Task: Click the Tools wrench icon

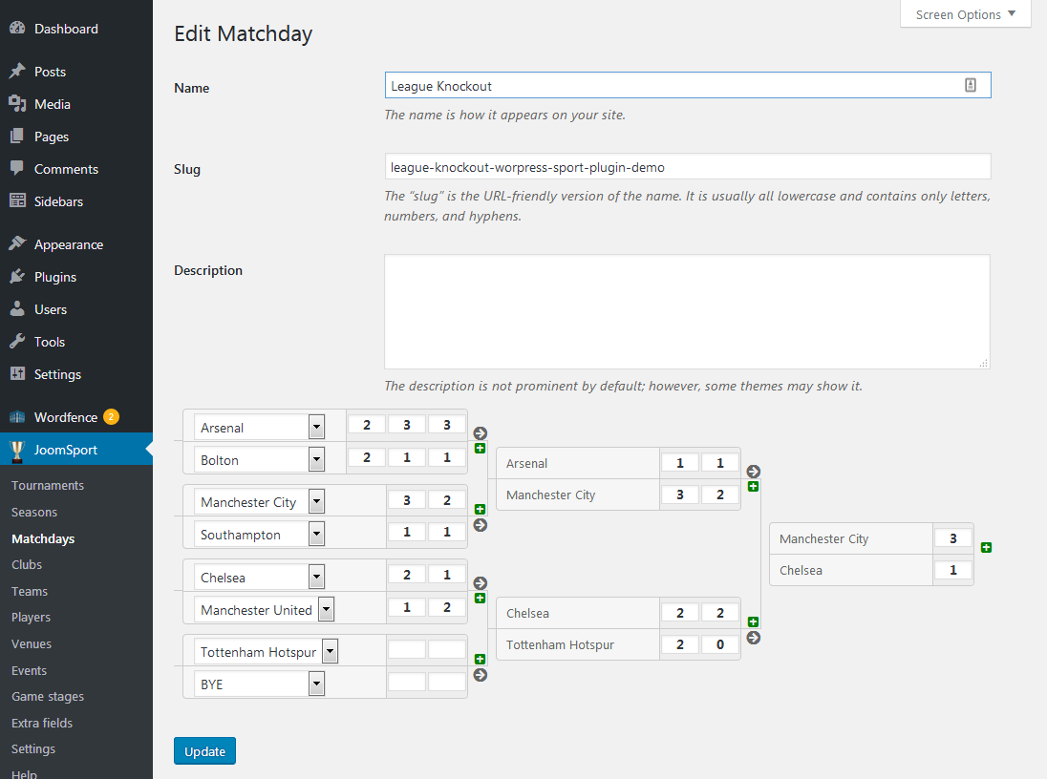Action: (17, 341)
